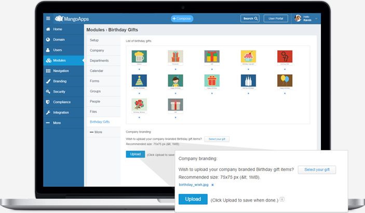365x213 pixels.
Task: Click the Compose button
Action: pyautogui.click(x=182, y=19)
